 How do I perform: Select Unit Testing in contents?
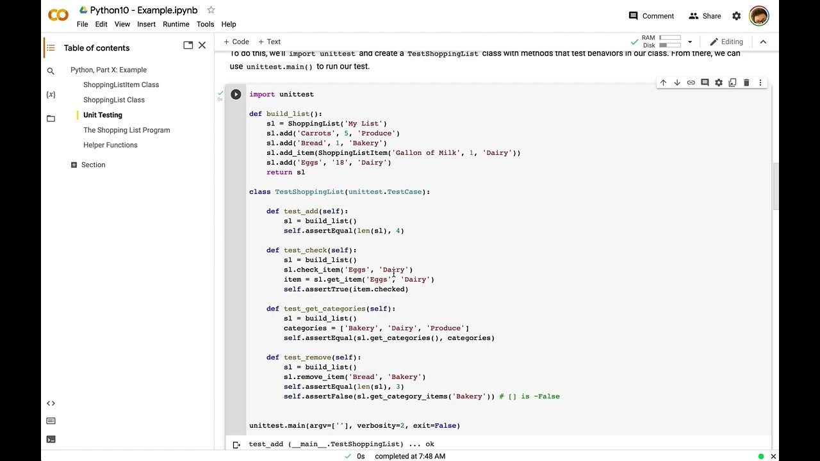pyautogui.click(x=102, y=115)
